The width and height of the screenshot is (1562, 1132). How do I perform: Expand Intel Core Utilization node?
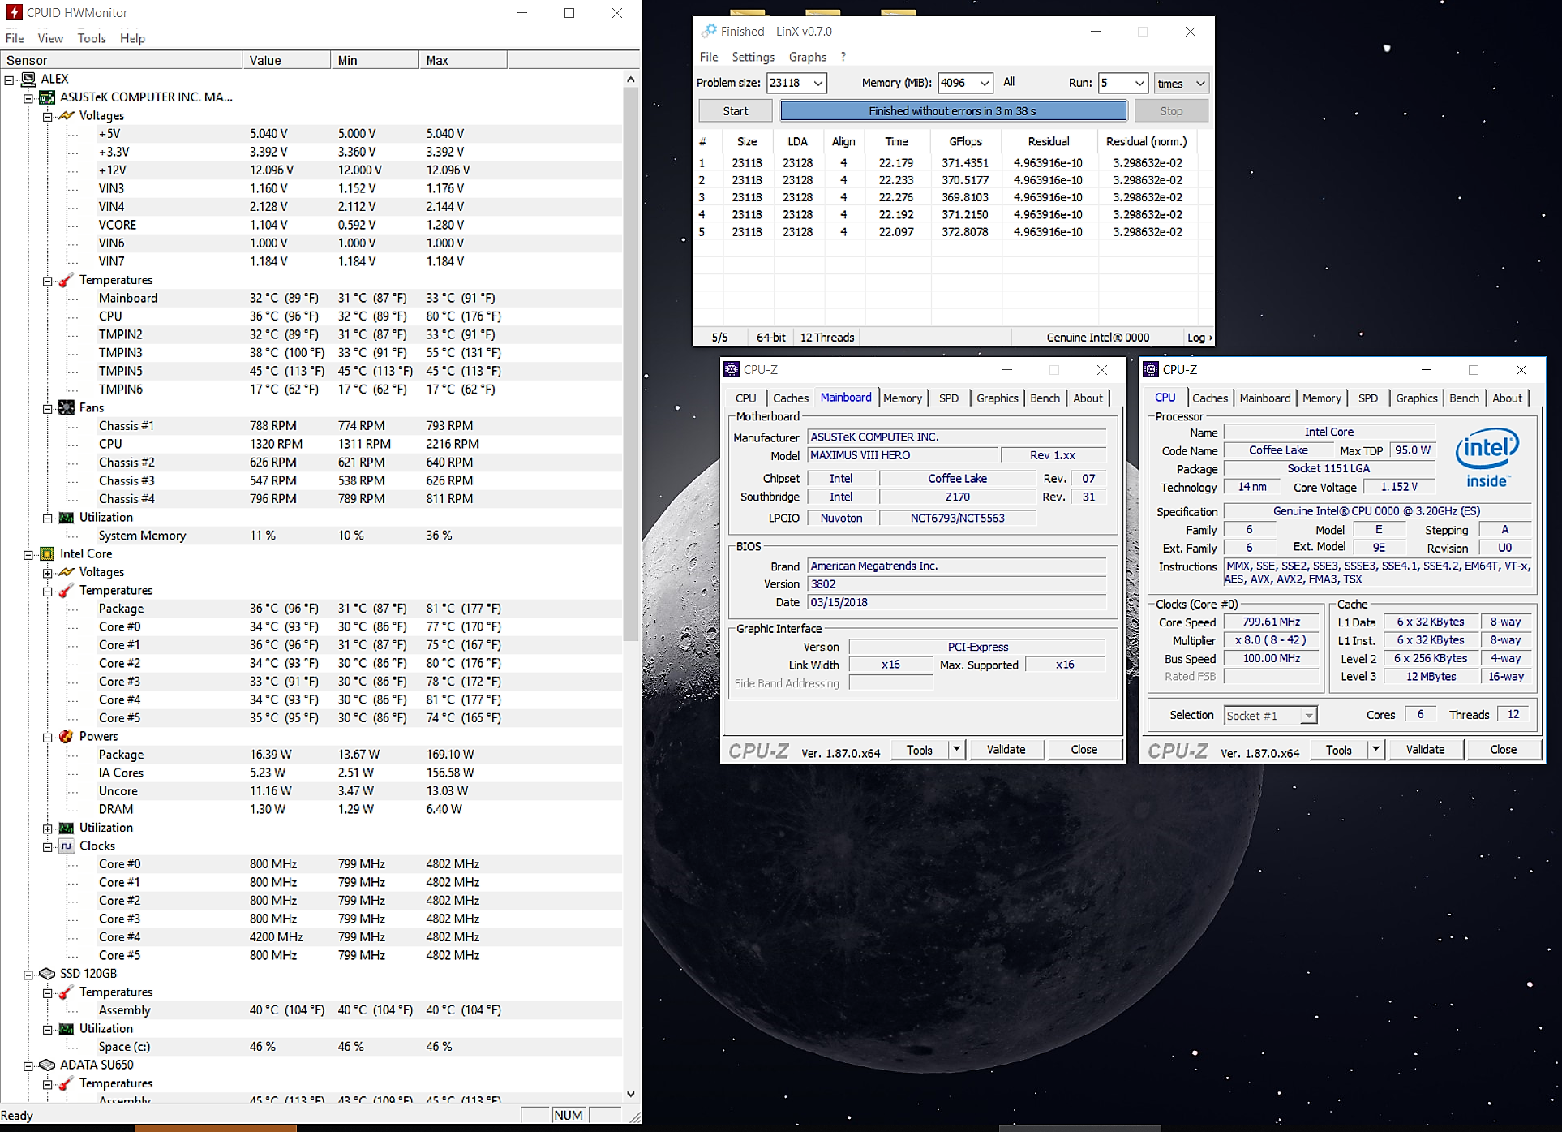pyautogui.click(x=48, y=829)
